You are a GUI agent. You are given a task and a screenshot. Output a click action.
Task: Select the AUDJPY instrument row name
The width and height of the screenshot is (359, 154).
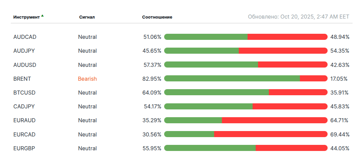[24, 51]
